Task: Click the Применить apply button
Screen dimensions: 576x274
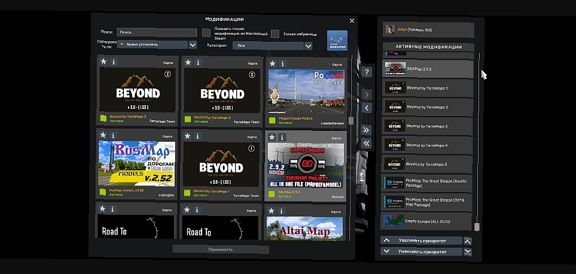Action: click(221, 249)
